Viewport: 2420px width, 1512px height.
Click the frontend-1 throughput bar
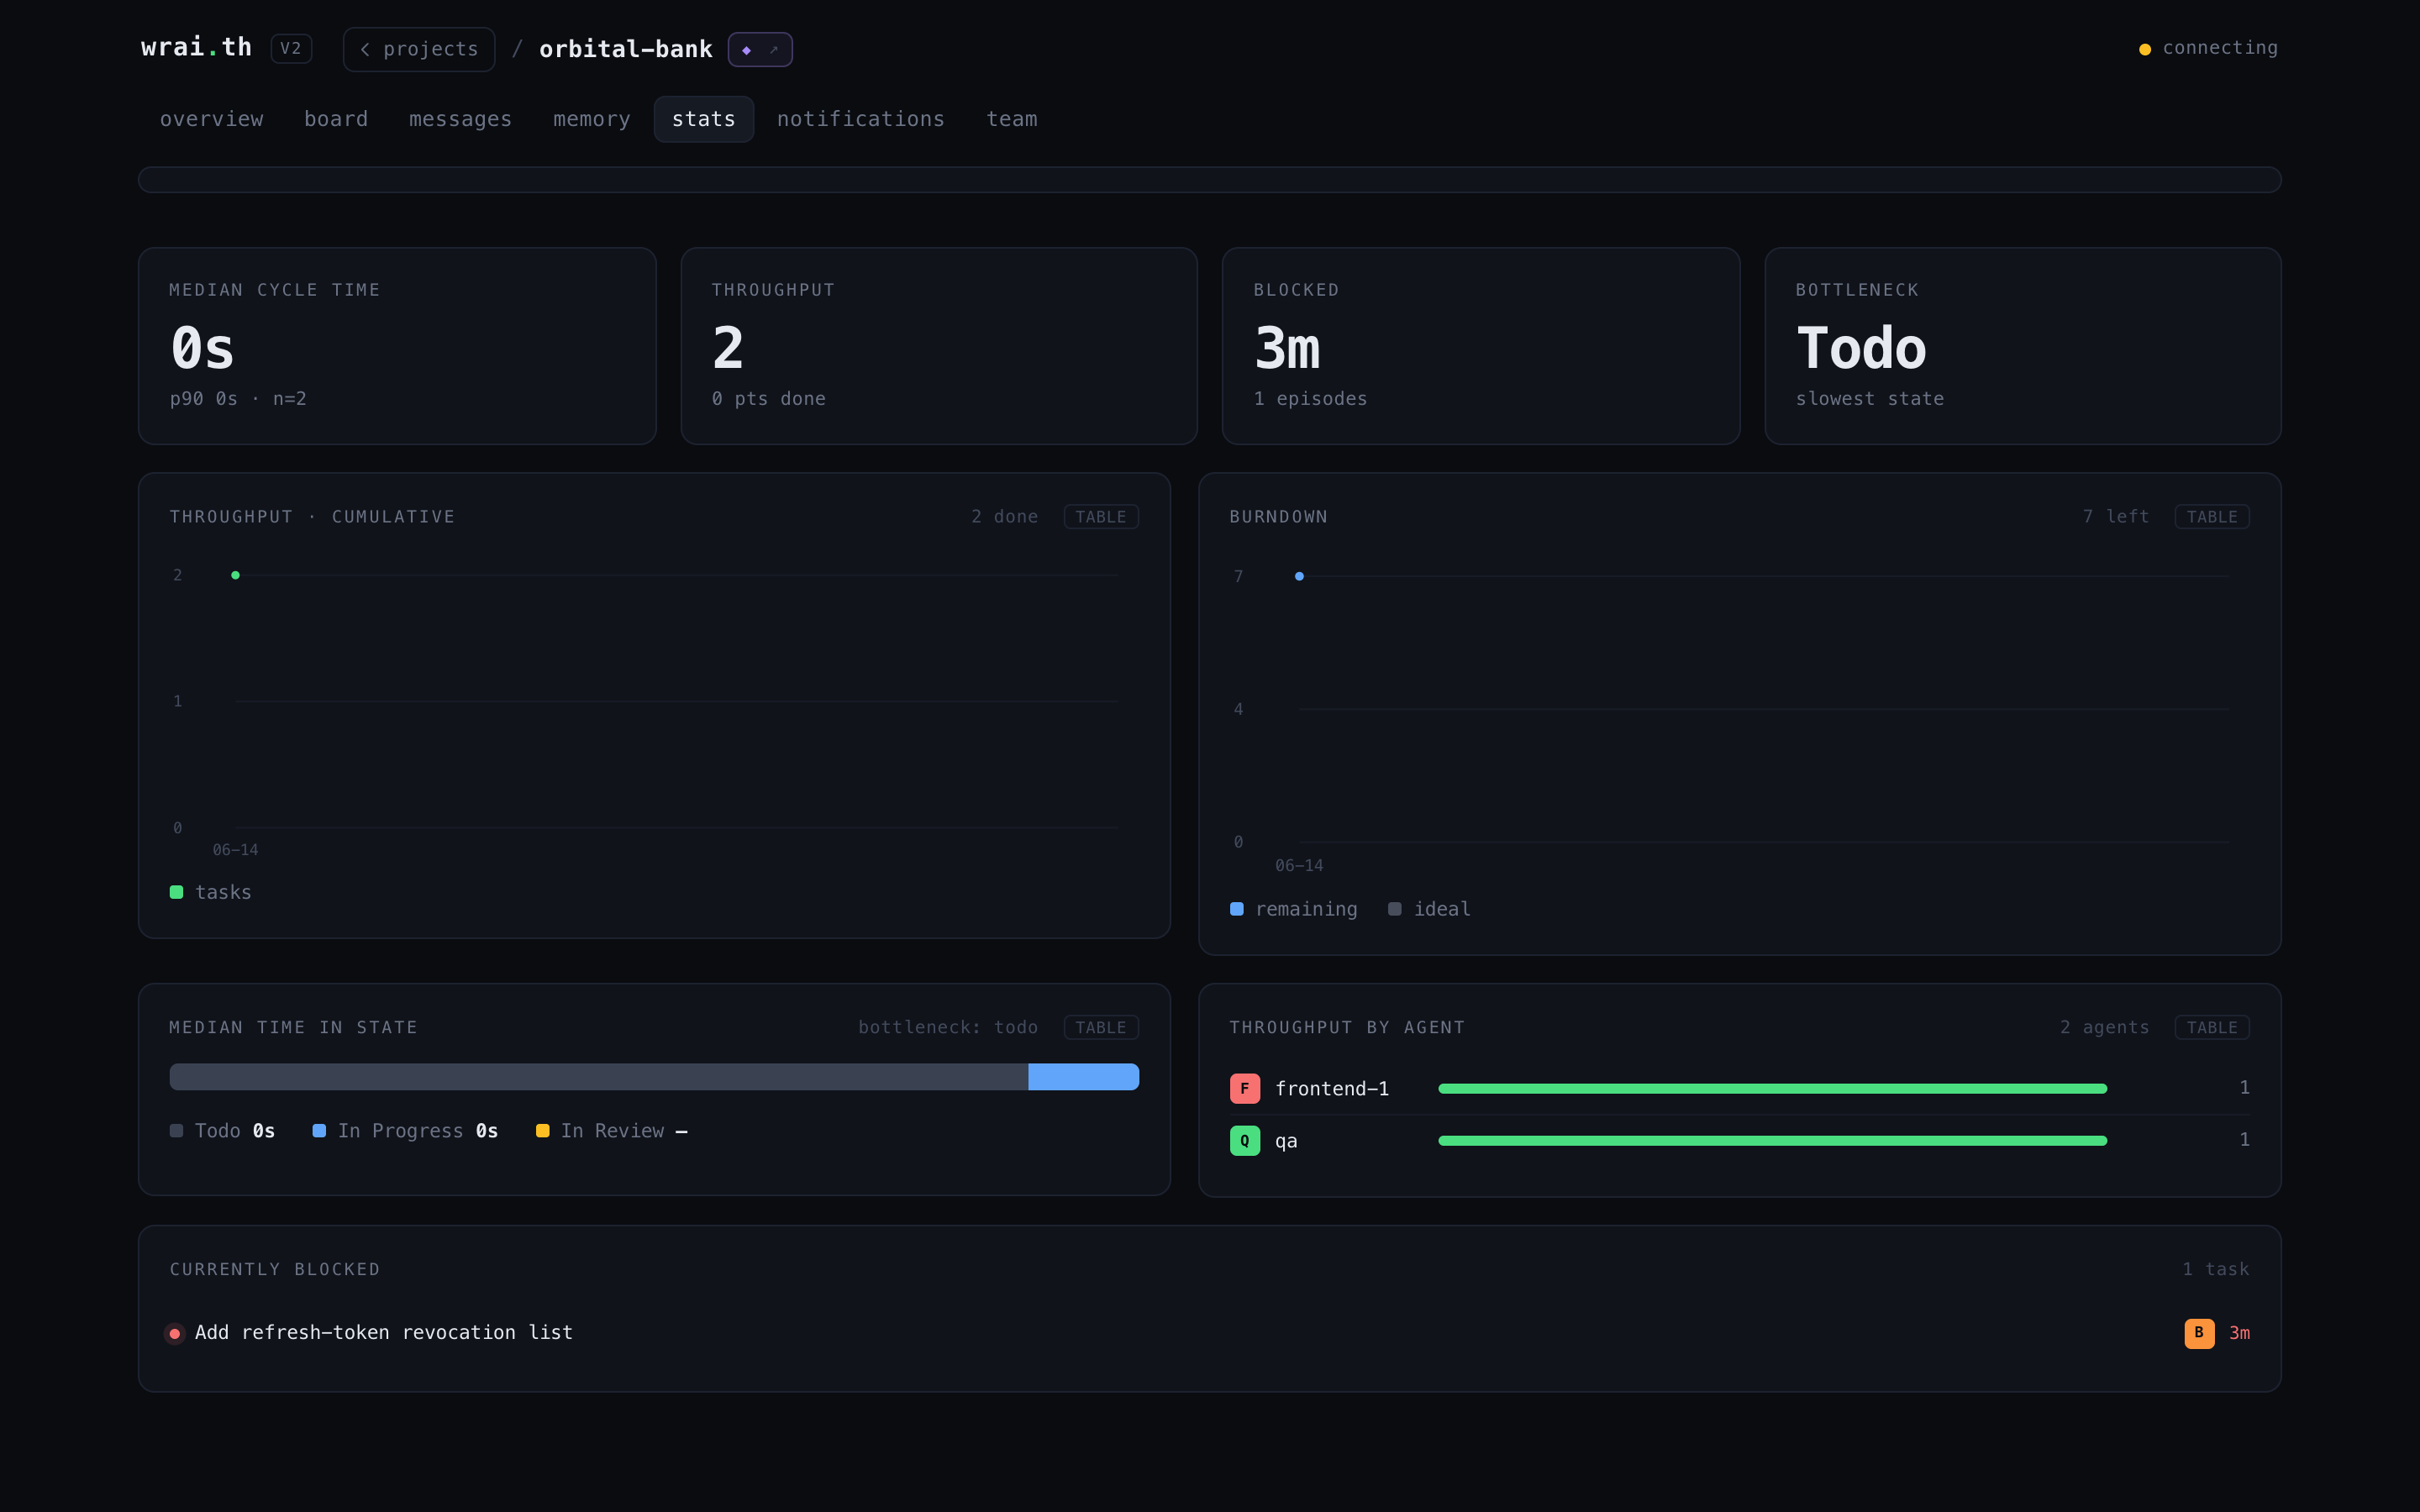pyautogui.click(x=1772, y=1088)
